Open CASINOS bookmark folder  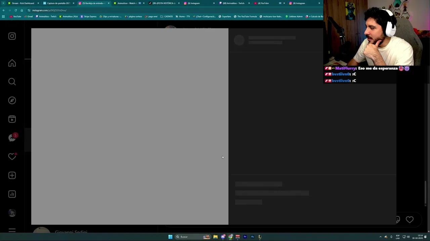(x=167, y=16)
